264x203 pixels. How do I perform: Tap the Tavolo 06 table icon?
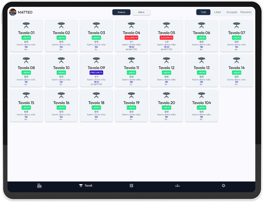click(201, 25)
